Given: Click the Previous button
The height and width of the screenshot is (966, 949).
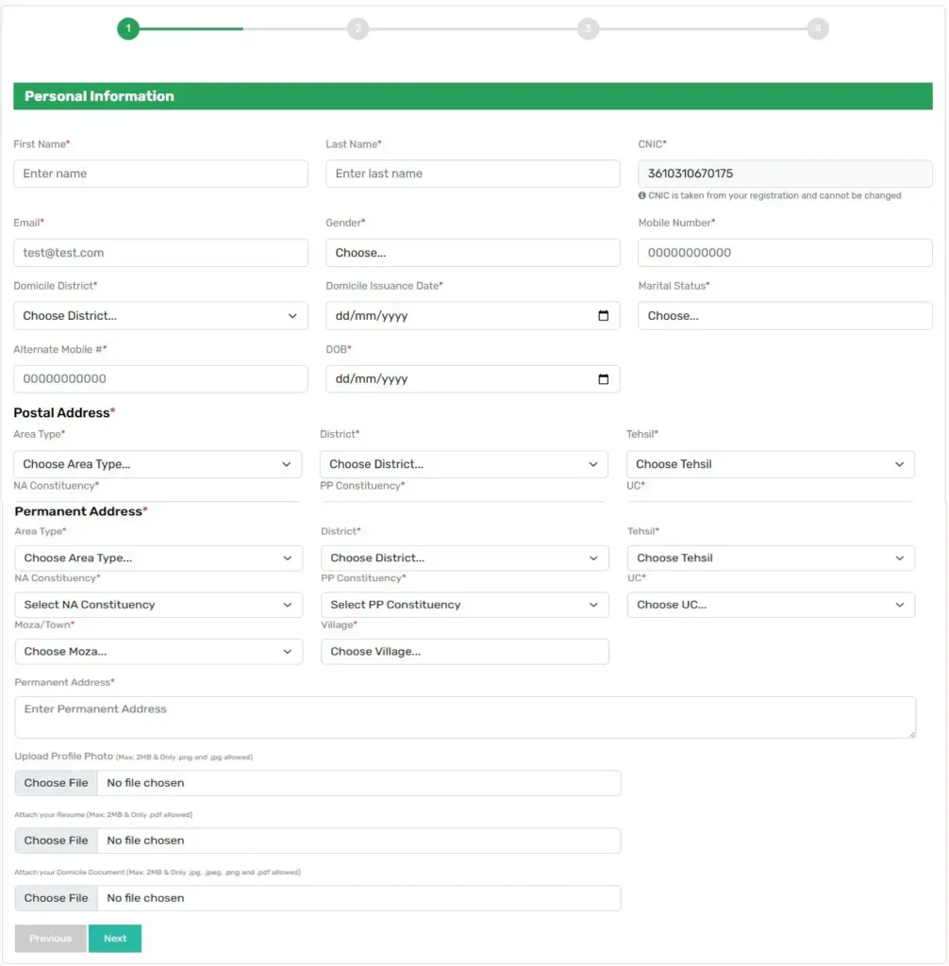Looking at the screenshot, I should point(50,938).
